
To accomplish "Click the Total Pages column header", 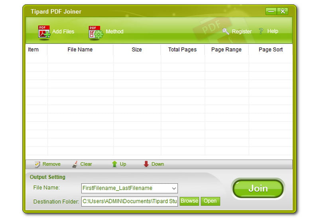I will pyautogui.click(x=183, y=50).
